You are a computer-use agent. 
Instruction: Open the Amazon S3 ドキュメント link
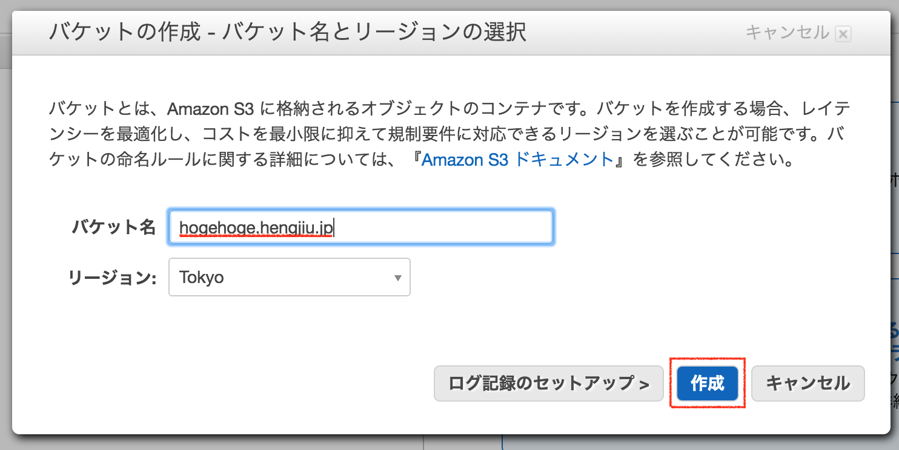[x=518, y=160]
